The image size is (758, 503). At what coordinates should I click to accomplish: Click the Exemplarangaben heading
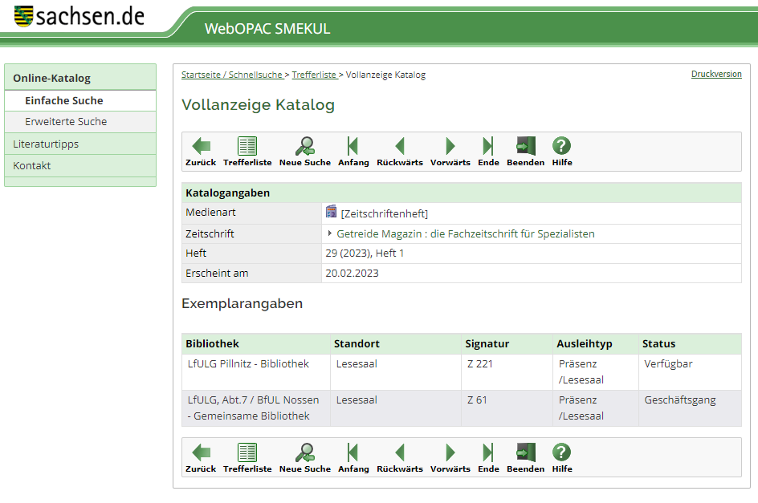(242, 303)
